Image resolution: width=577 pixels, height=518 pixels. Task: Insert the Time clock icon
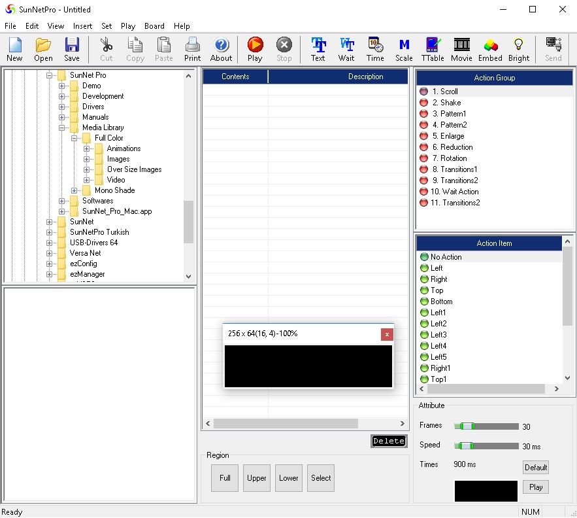375,49
